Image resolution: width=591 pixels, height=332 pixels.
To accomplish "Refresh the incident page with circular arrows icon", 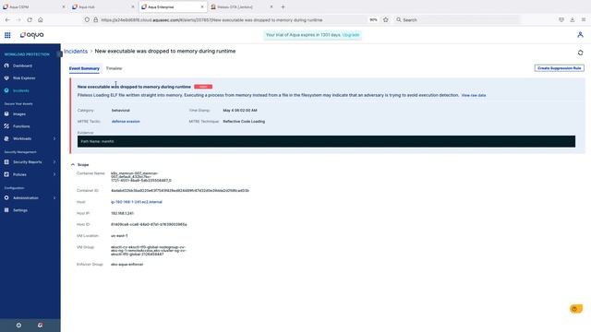I will (x=581, y=53).
